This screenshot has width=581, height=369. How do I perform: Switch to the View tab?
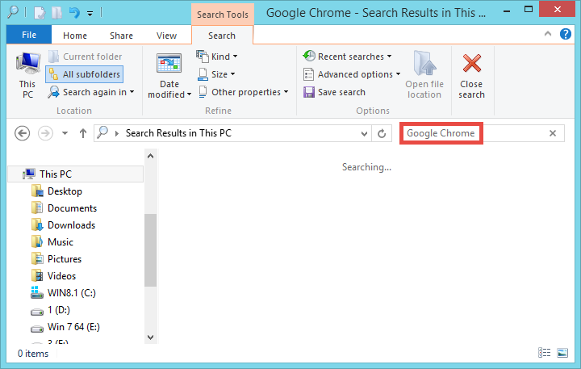(x=166, y=36)
